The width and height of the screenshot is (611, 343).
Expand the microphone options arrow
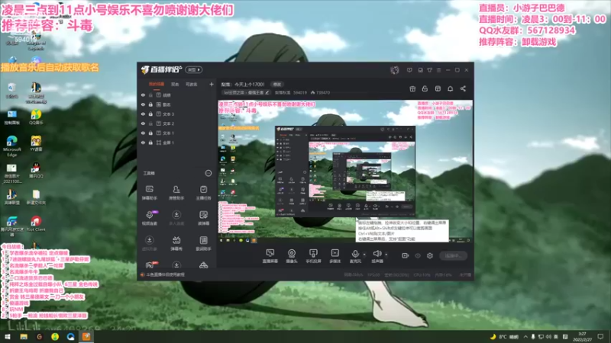point(364,255)
